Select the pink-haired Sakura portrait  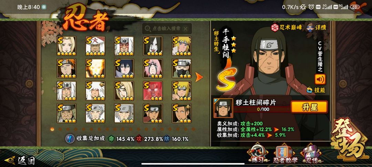tap(153, 68)
